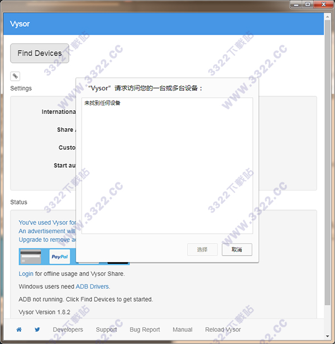Click the 取消 cancel button in dialog
Image resolution: width=335 pixels, height=344 pixels.
[237, 249]
